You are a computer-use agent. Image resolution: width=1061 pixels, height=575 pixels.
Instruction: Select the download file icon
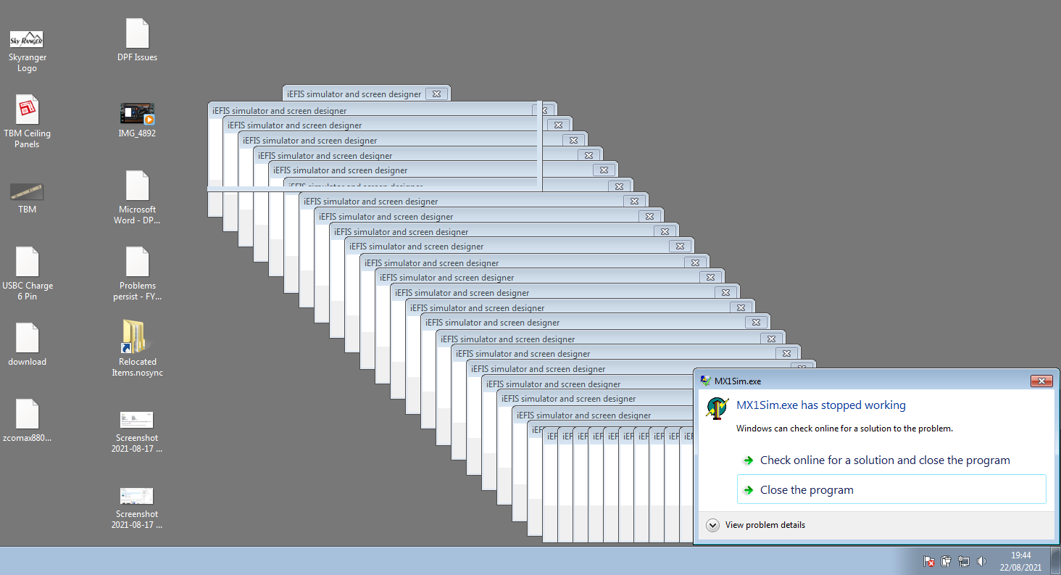(x=27, y=344)
